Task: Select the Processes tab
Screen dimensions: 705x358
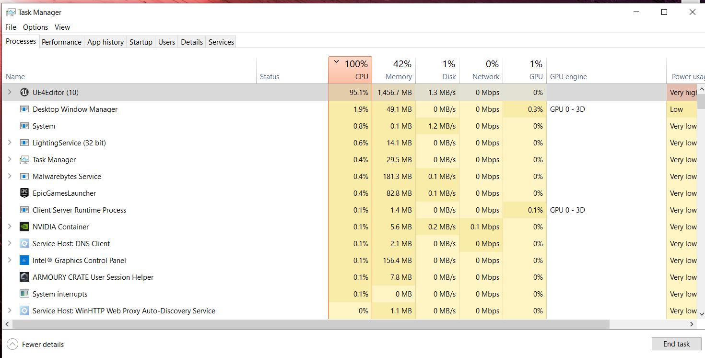Action: [x=21, y=41]
